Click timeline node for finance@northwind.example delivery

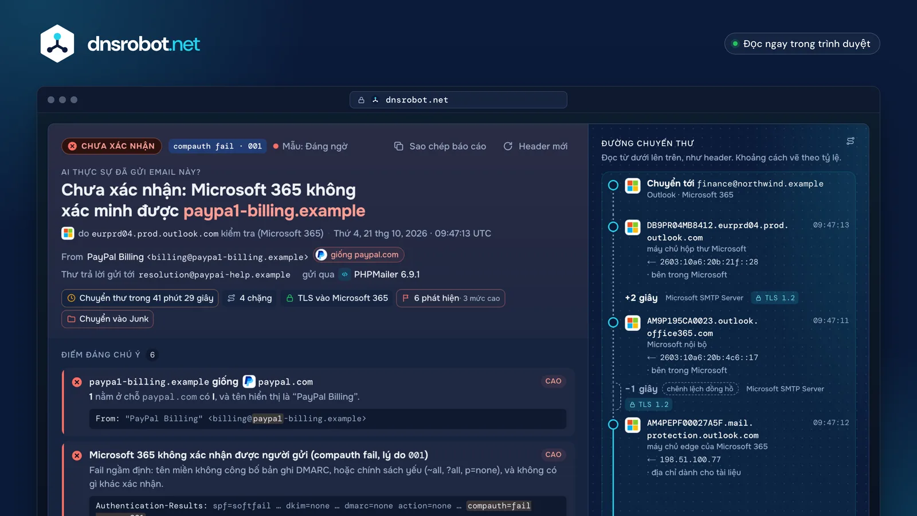(613, 185)
